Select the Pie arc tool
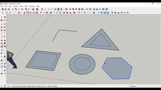This screenshot has height=90, width=161. pos(5,36)
